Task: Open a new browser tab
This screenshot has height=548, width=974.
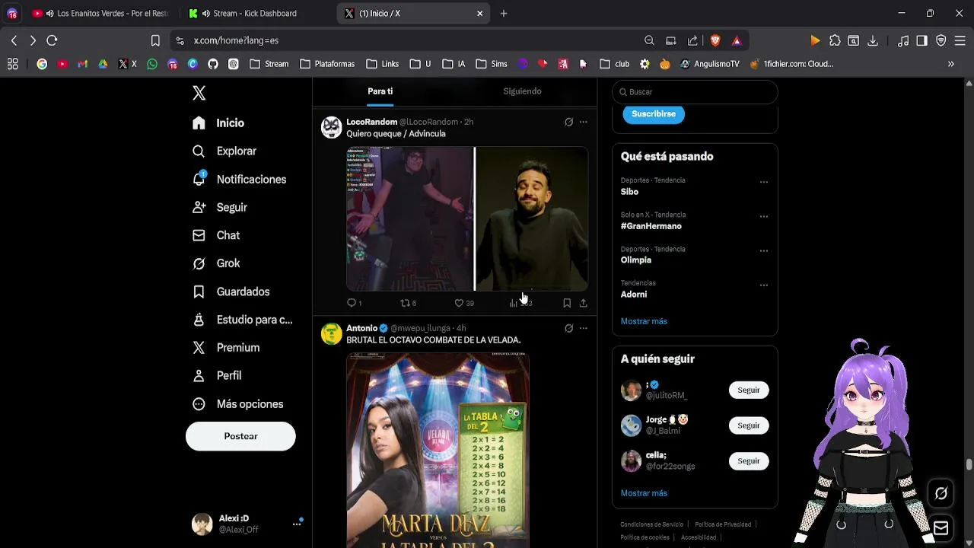Action: pyautogui.click(x=504, y=13)
